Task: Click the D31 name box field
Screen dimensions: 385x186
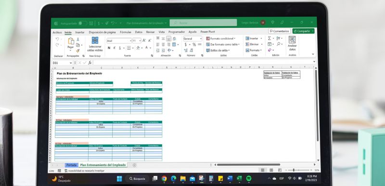Action: 62,63
